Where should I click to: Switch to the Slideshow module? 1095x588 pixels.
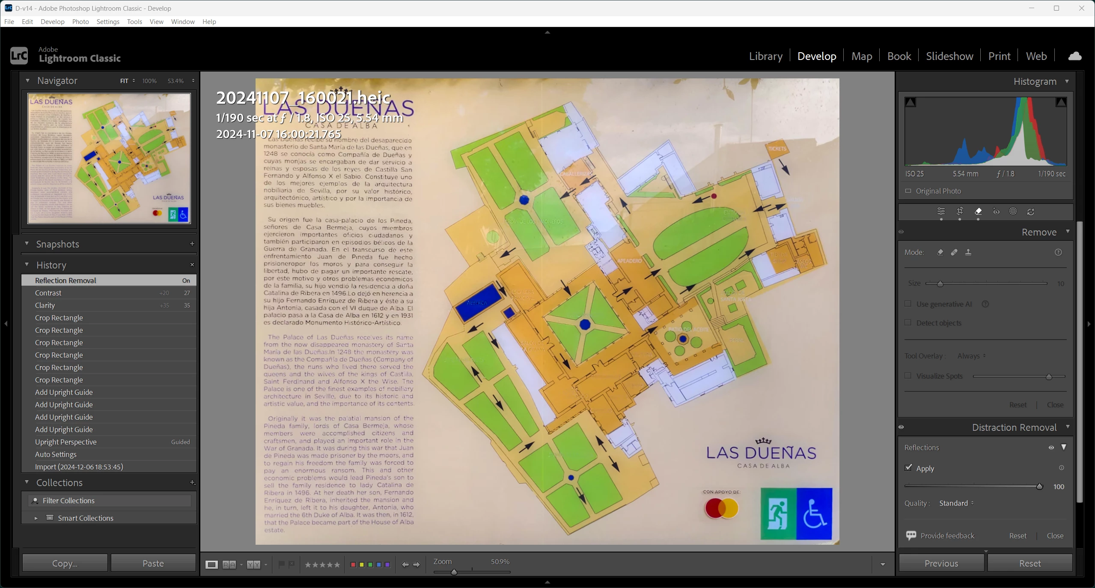pos(949,56)
